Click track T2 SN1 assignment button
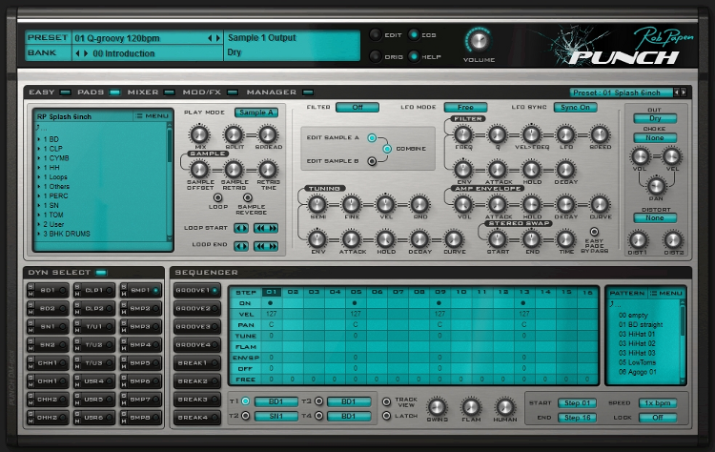The width and height of the screenshot is (715, 452). (276, 416)
